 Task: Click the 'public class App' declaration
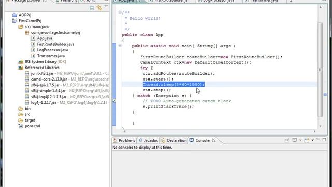click(x=143, y=35)
